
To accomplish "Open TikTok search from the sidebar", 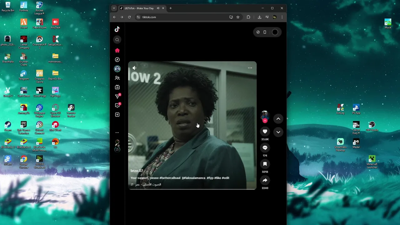I will (117, 40).
